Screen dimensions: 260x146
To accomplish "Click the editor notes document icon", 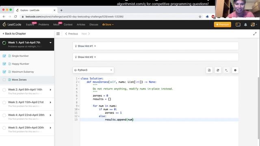I will click(209, 70).
